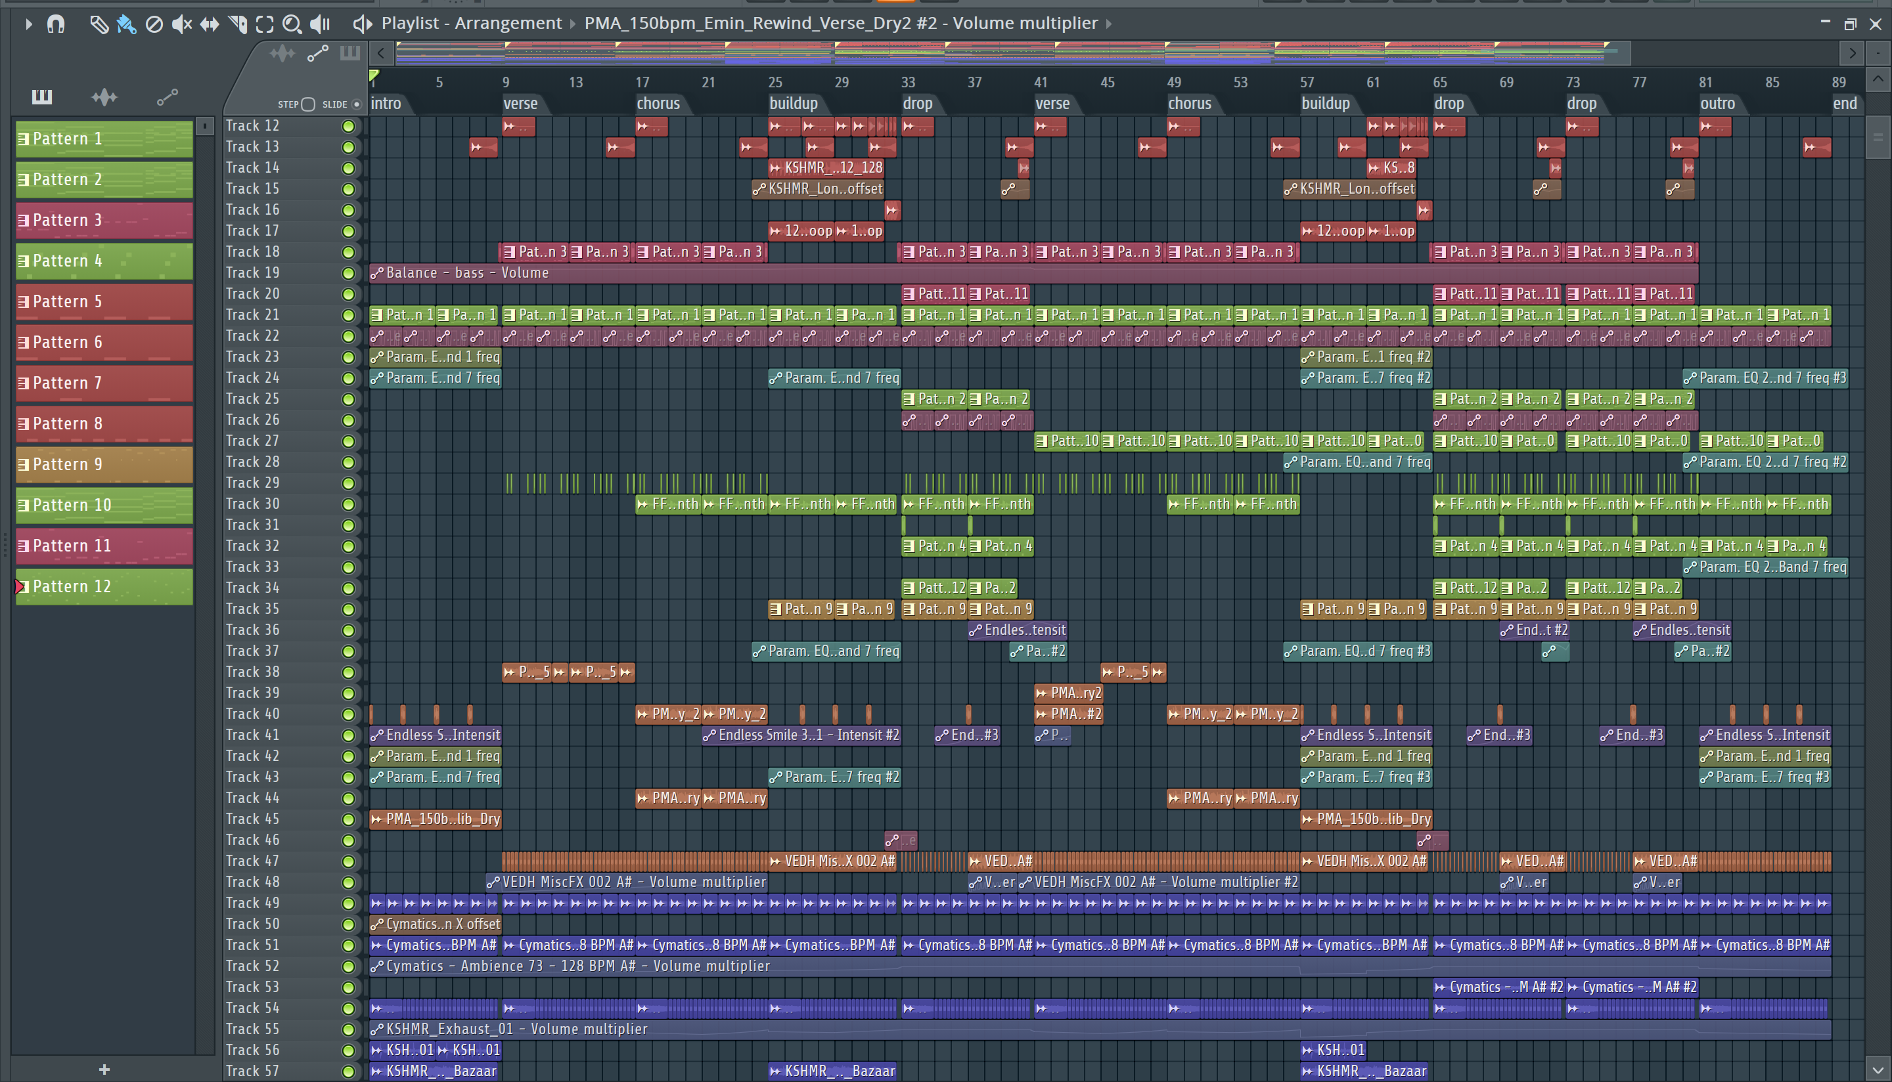The height and width of the screenshot is (1082, 1892).
Task: Select Pattern 3 in the picker
Action: [105, 221]
